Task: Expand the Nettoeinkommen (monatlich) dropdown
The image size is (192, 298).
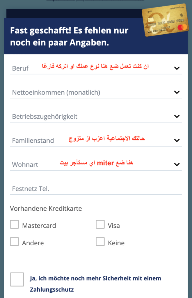Action: (x=96, y=92)
